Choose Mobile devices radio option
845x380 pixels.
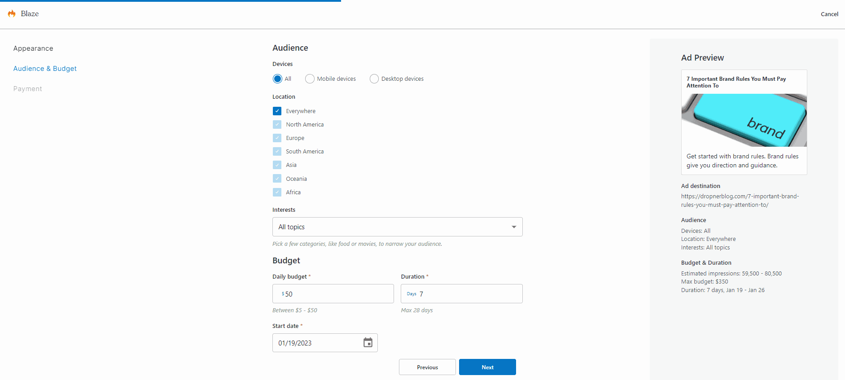(310, 79)
